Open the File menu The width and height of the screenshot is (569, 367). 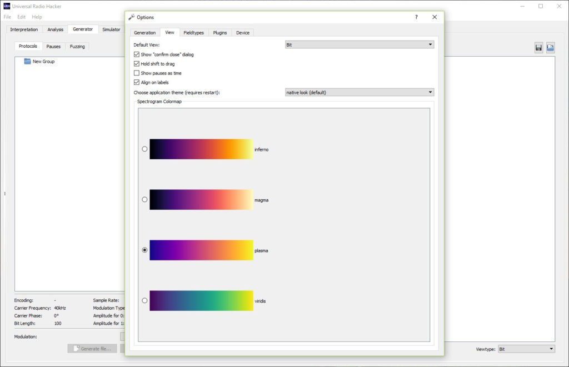[7, 17]
